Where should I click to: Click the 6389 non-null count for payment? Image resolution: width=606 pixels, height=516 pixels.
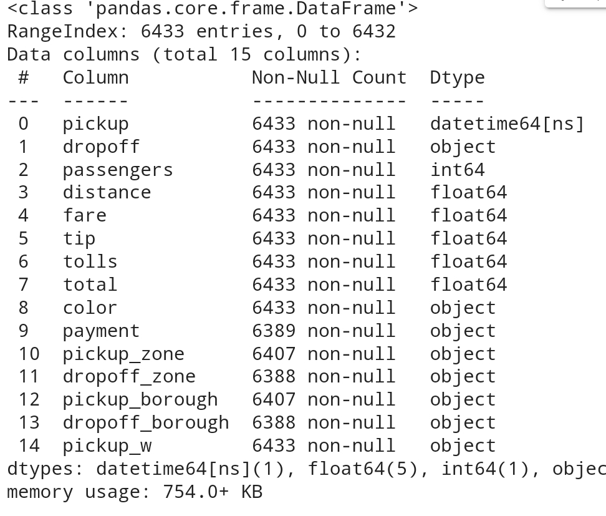click(324, 331)
